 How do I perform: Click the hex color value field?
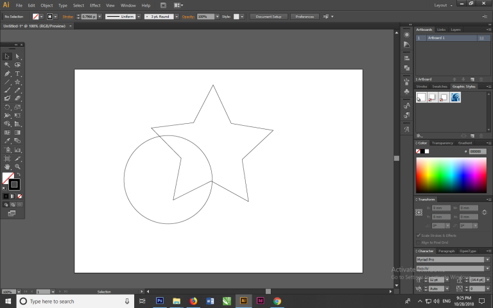478,151
